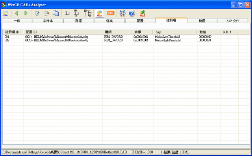This screenshot has width=252, height=156.
Task: Sort by 數值 column header
Action: [x=209, y=32]
